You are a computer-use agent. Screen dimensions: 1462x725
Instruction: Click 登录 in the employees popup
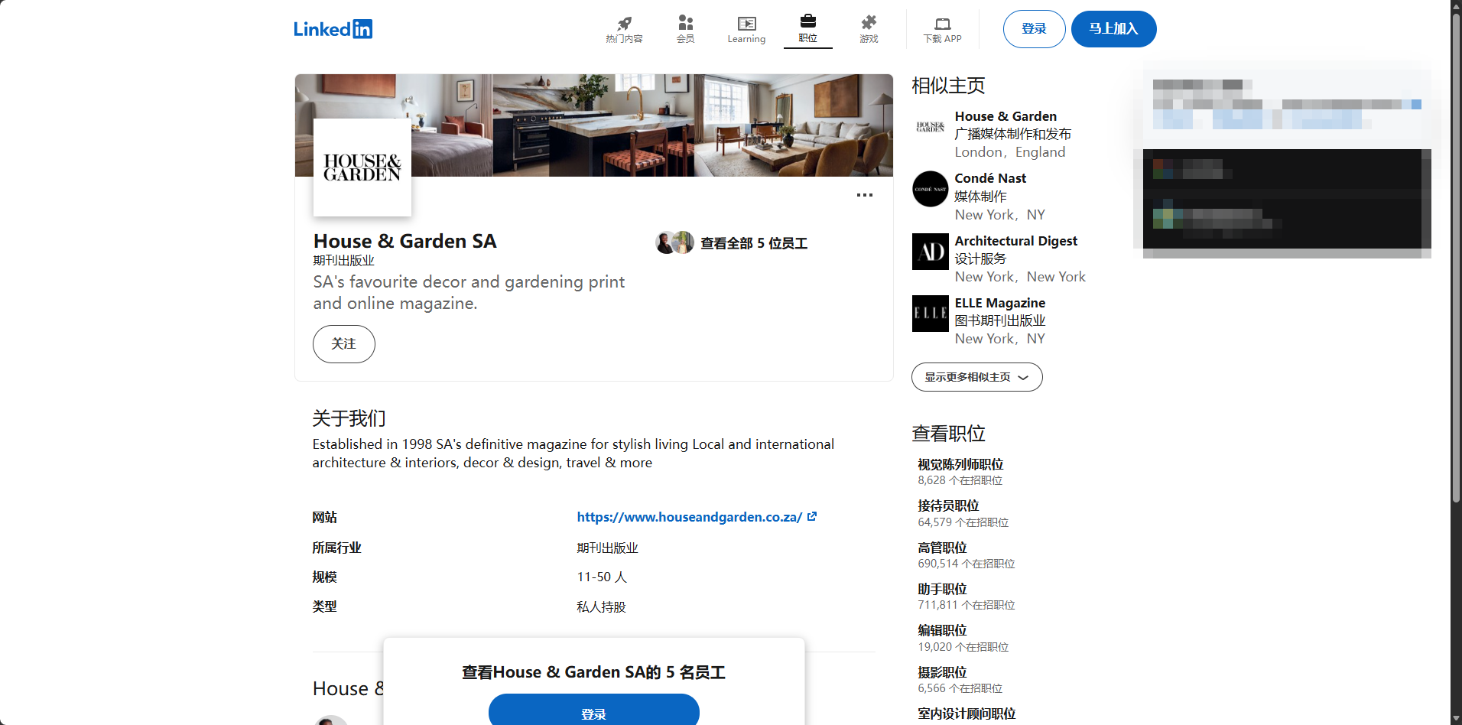pos(594,712)
